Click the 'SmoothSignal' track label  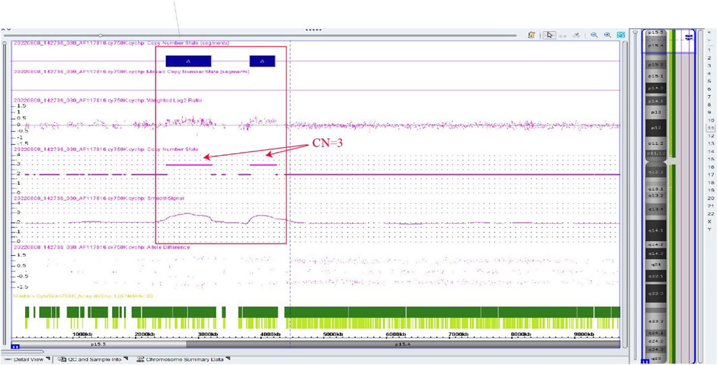[99, 199]
